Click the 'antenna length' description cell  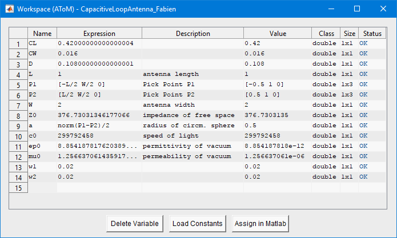pos(193,74)
